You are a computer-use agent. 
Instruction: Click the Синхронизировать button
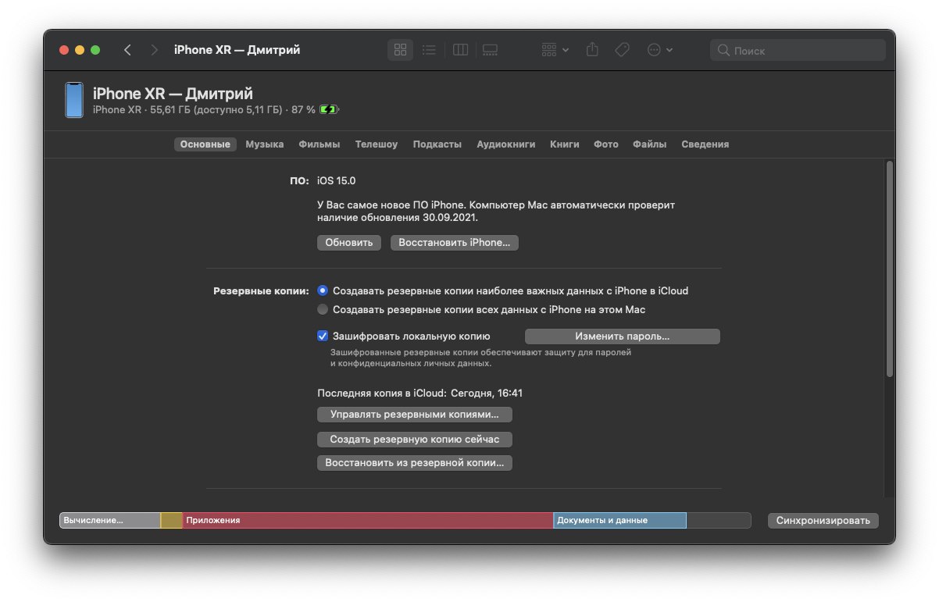coord(823,521)
